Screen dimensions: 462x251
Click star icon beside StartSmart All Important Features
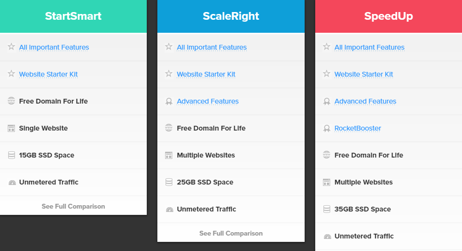tap(12, 47)
